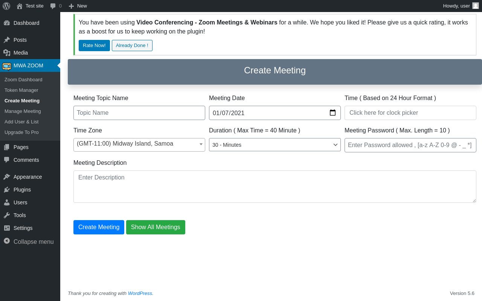482x301 pixels.
Task: Open the Tools menu label
Action: (20, 215)
